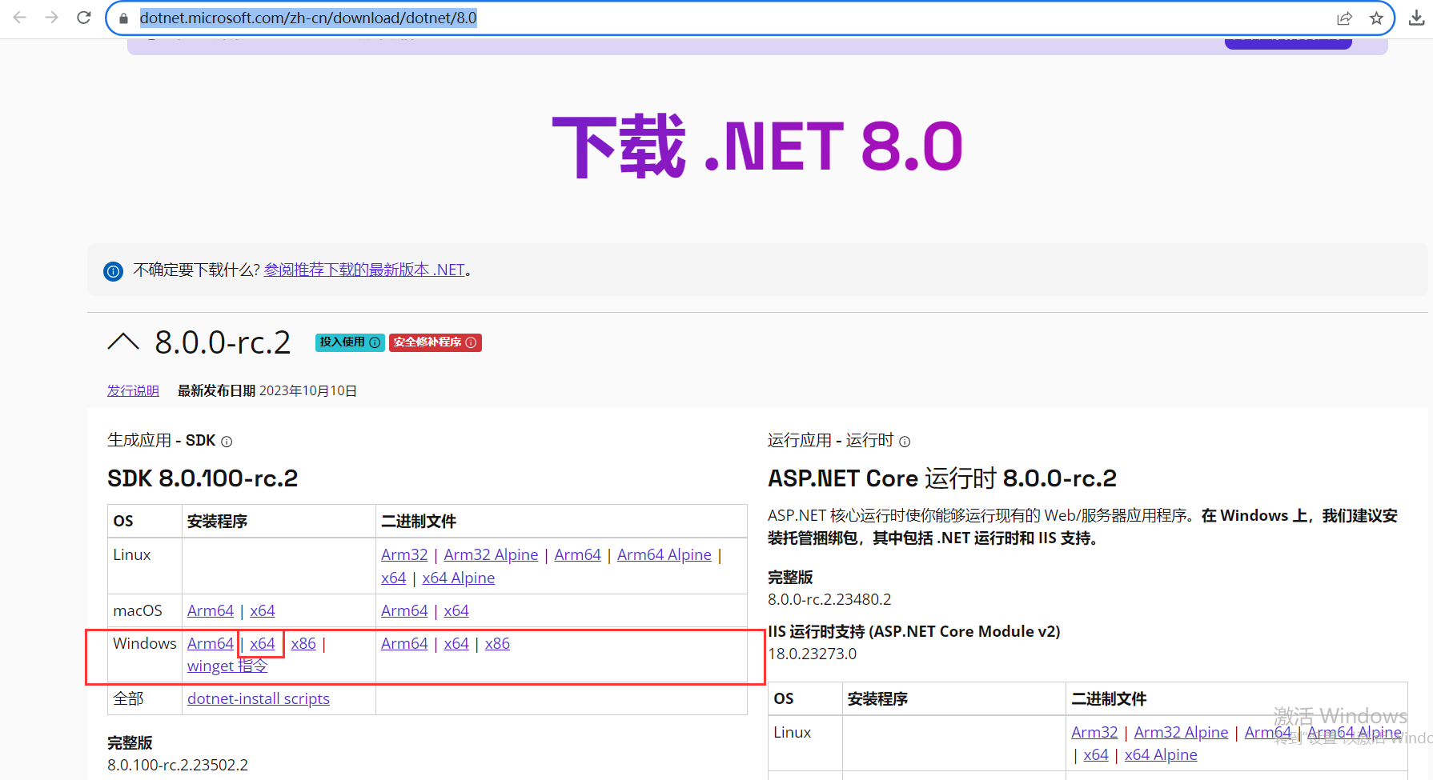Open the winget 指令 link
The image size is (1433, 780).
227,666
